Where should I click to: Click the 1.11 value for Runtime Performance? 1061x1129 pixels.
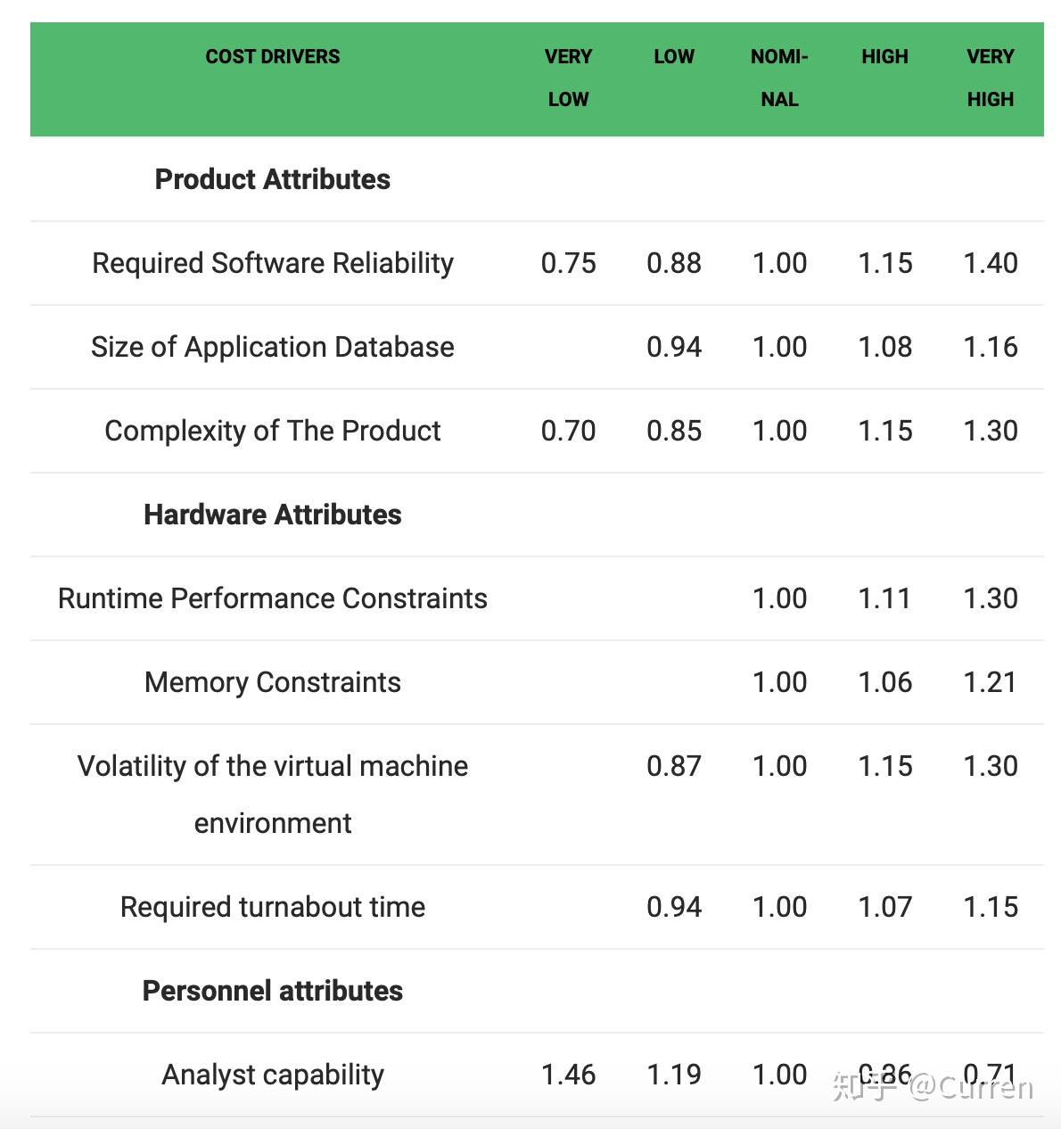(x=884, y=598)
